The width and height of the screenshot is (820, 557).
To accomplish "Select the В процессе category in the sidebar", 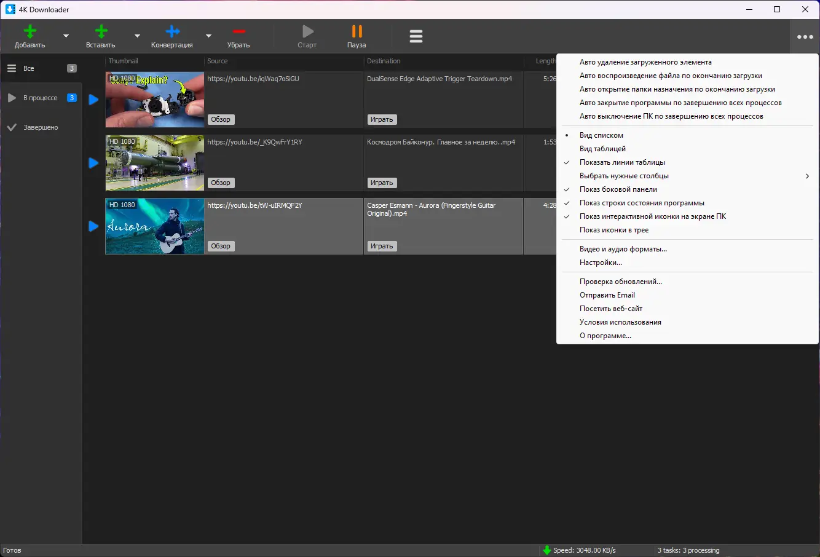I will click(x=41, y=98).
